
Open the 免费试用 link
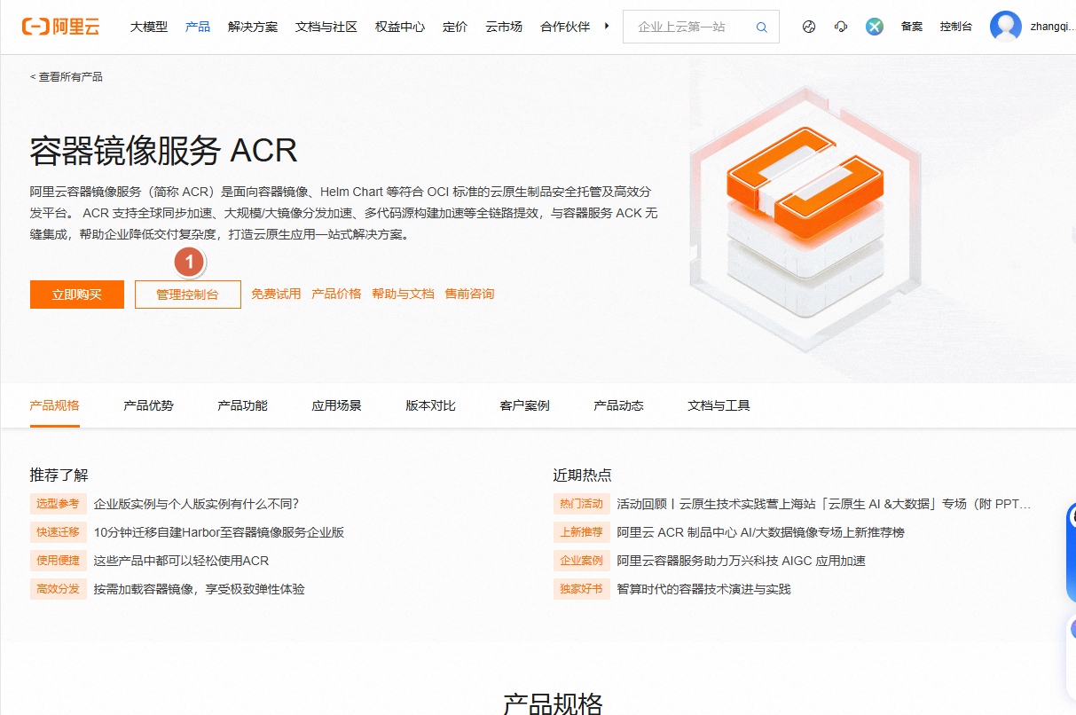click(276, 294)
